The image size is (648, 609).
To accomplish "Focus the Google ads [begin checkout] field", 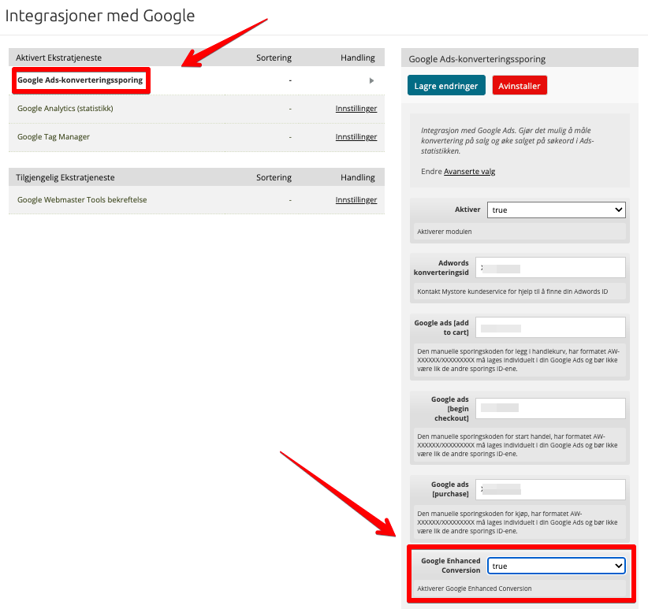I will 550,408.
